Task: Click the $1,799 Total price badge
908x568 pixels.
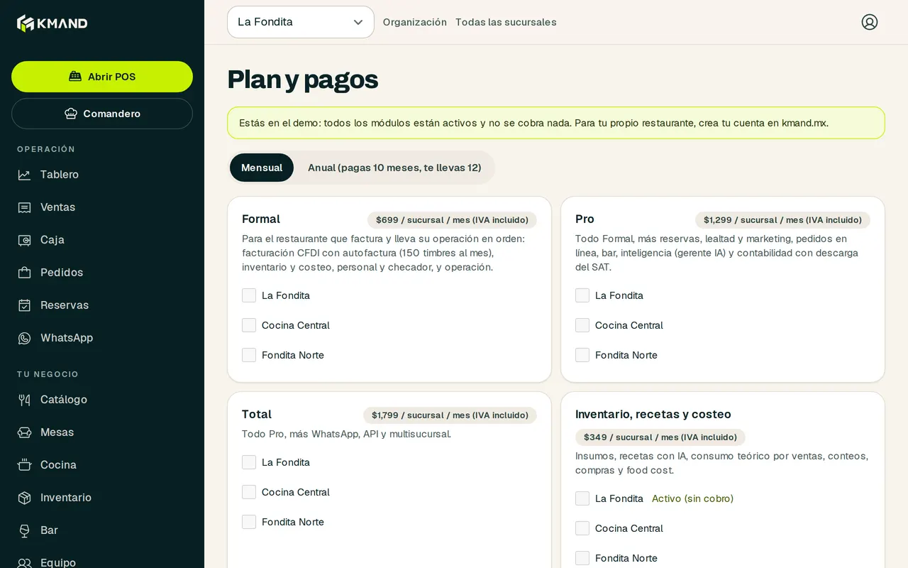Action: [450, 415]
